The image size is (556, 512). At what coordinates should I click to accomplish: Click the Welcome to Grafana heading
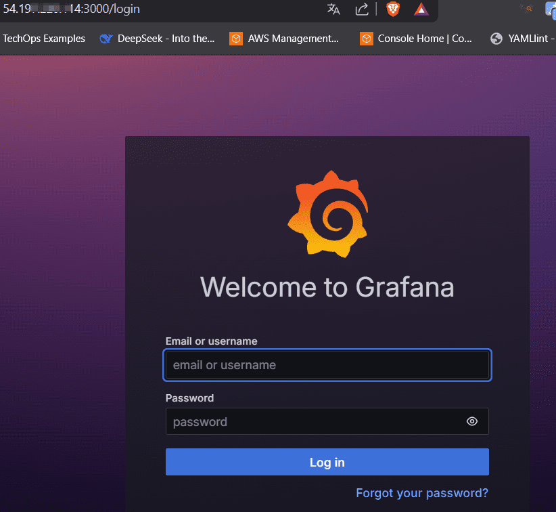pos(327,287)
